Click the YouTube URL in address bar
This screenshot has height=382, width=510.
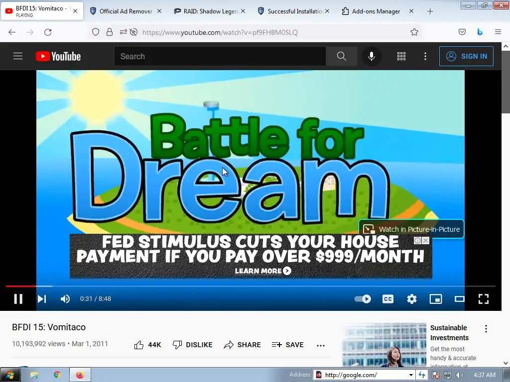click(220, 32)
